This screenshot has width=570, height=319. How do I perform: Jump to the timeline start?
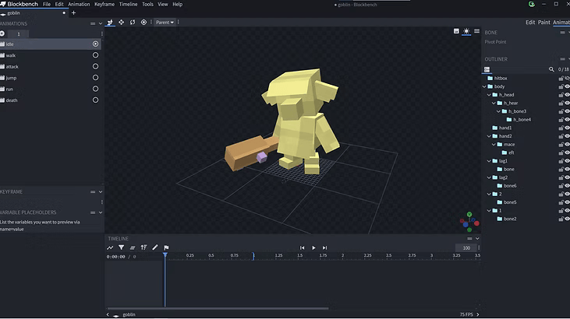point(302,248)
